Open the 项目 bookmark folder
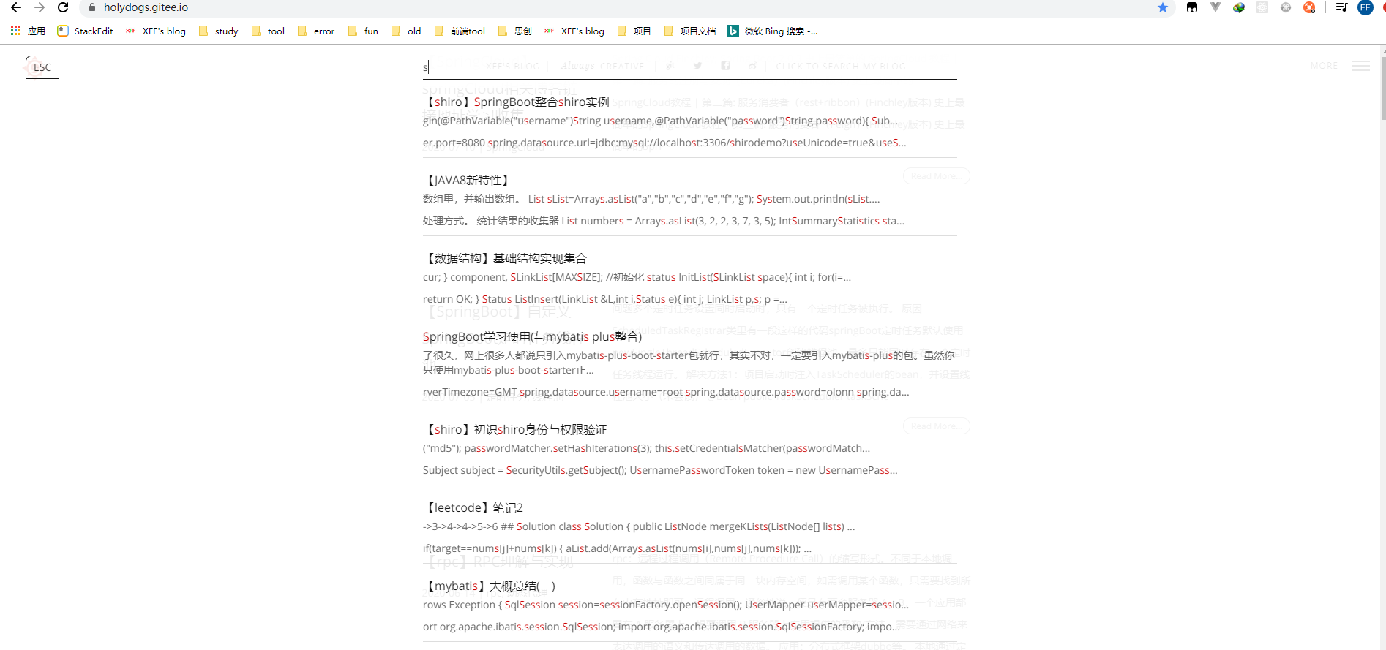This screenshot has height=650, width=1386. (x=634, y=31)
